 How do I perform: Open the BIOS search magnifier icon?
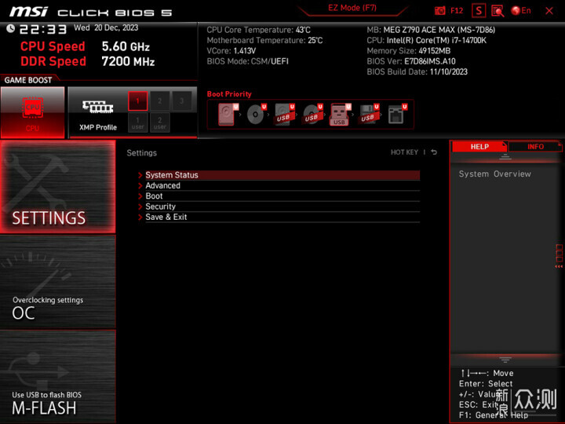[498, 11]
